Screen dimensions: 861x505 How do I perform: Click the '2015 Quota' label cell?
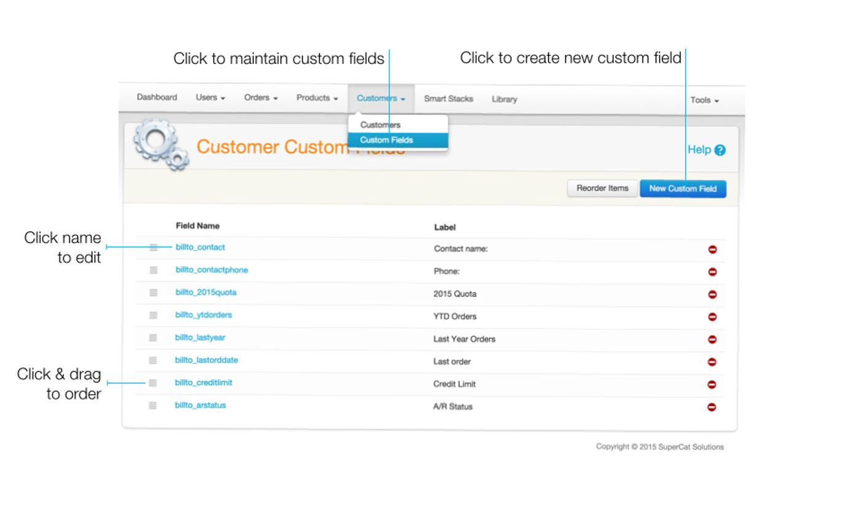click(x=455, y=294)
